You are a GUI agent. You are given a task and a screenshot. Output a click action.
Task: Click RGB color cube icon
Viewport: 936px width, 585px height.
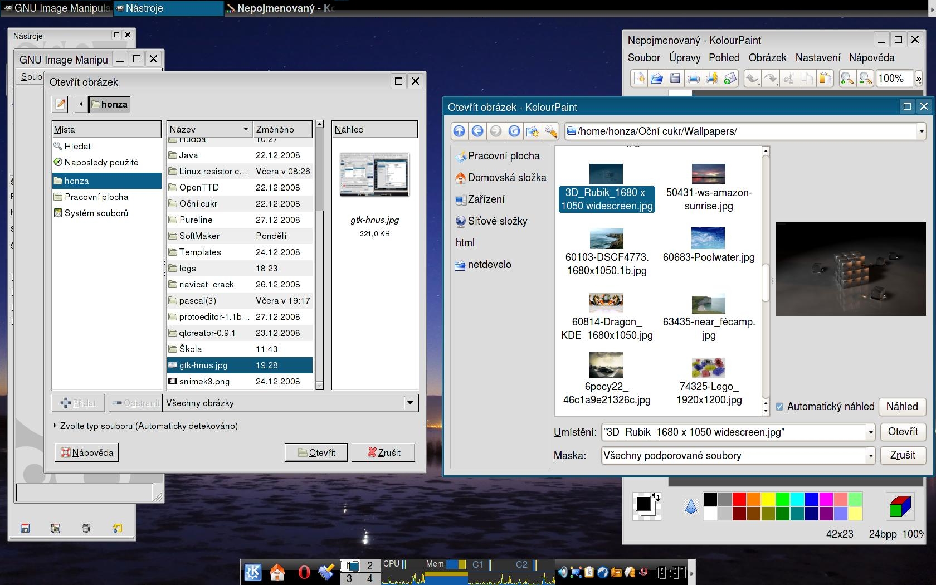[x=900, y=506]
